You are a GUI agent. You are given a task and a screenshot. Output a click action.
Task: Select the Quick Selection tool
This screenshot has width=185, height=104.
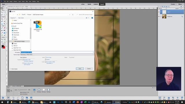pyautogui.click(x=5, y=15)
